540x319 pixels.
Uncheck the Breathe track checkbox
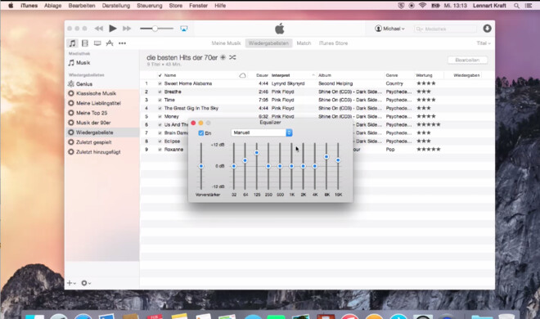point(160,92)
